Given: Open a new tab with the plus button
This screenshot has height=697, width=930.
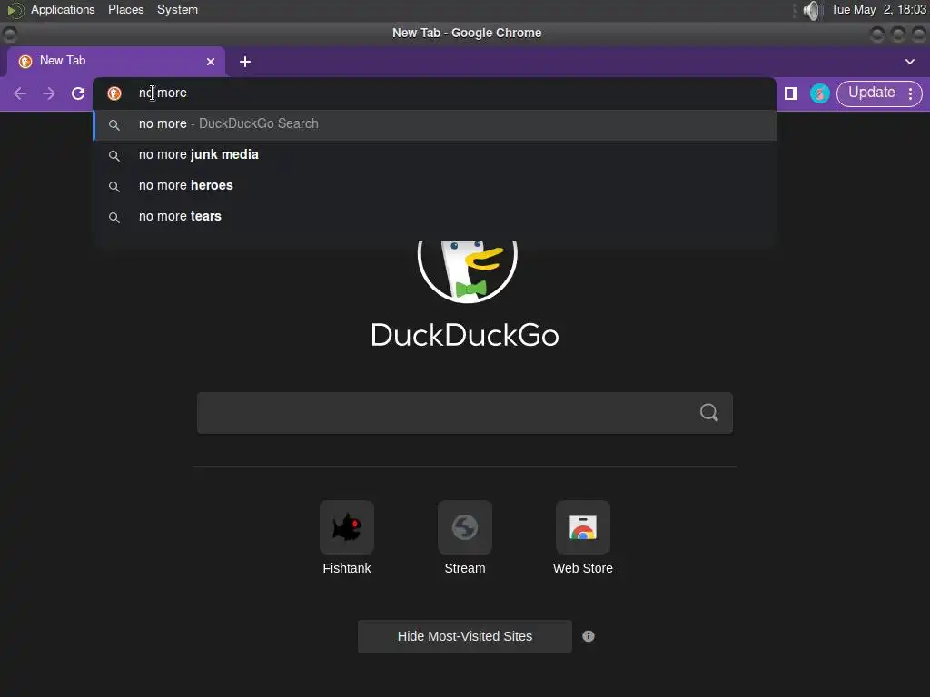Looking at the screenshot, I should coord(245,62).
